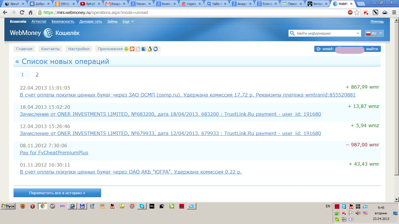The width and height of the screenshot is (399, 224).
Task: Click the Apple app icon
Action: pos(138,49)
